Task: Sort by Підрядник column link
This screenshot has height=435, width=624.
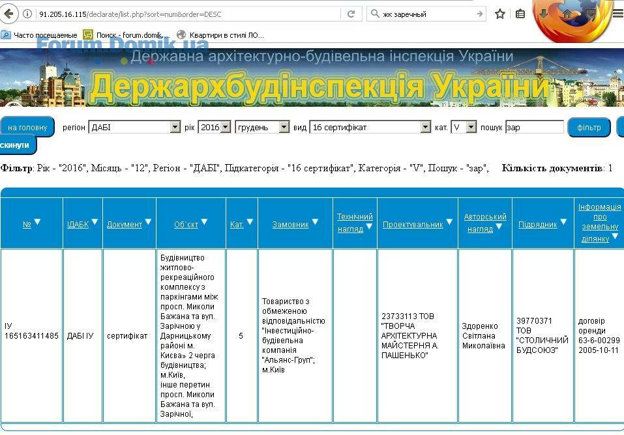Action: tap(538, 225)
